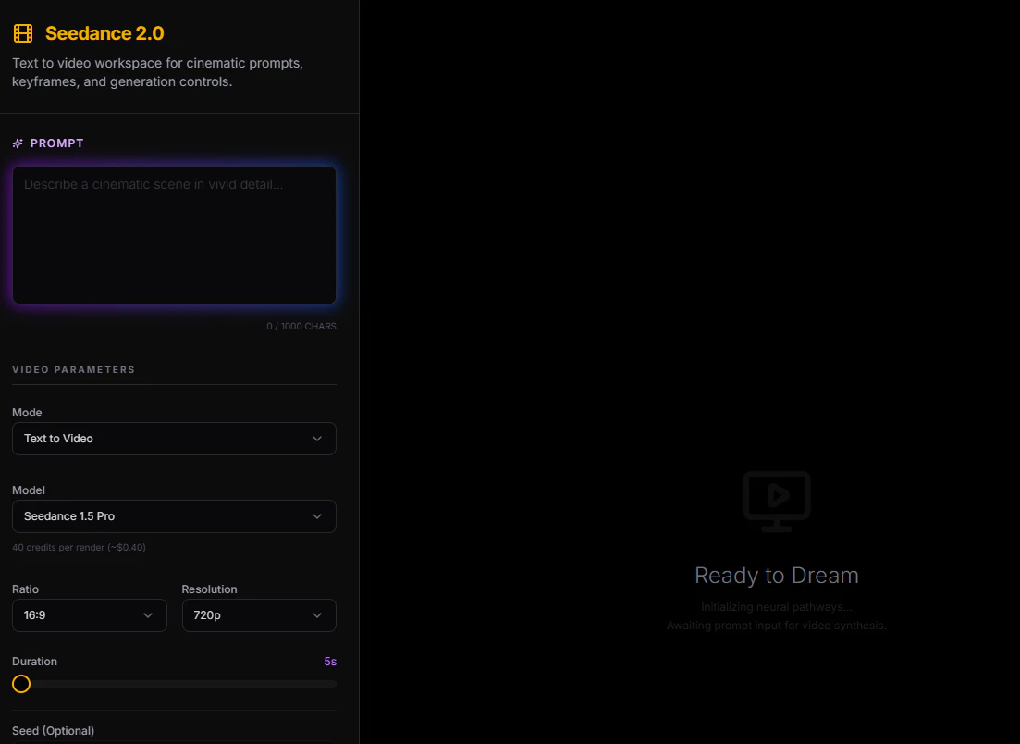Viewport: 1020px width, 744px height.
Task: Click the play triangle inside the Ready to Dream icon
Action: point(780,497)
